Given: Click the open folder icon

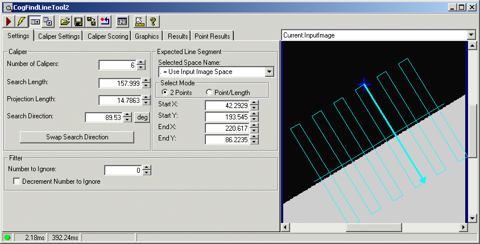Looking at the screenshot, I should click(x=65, y=22).
